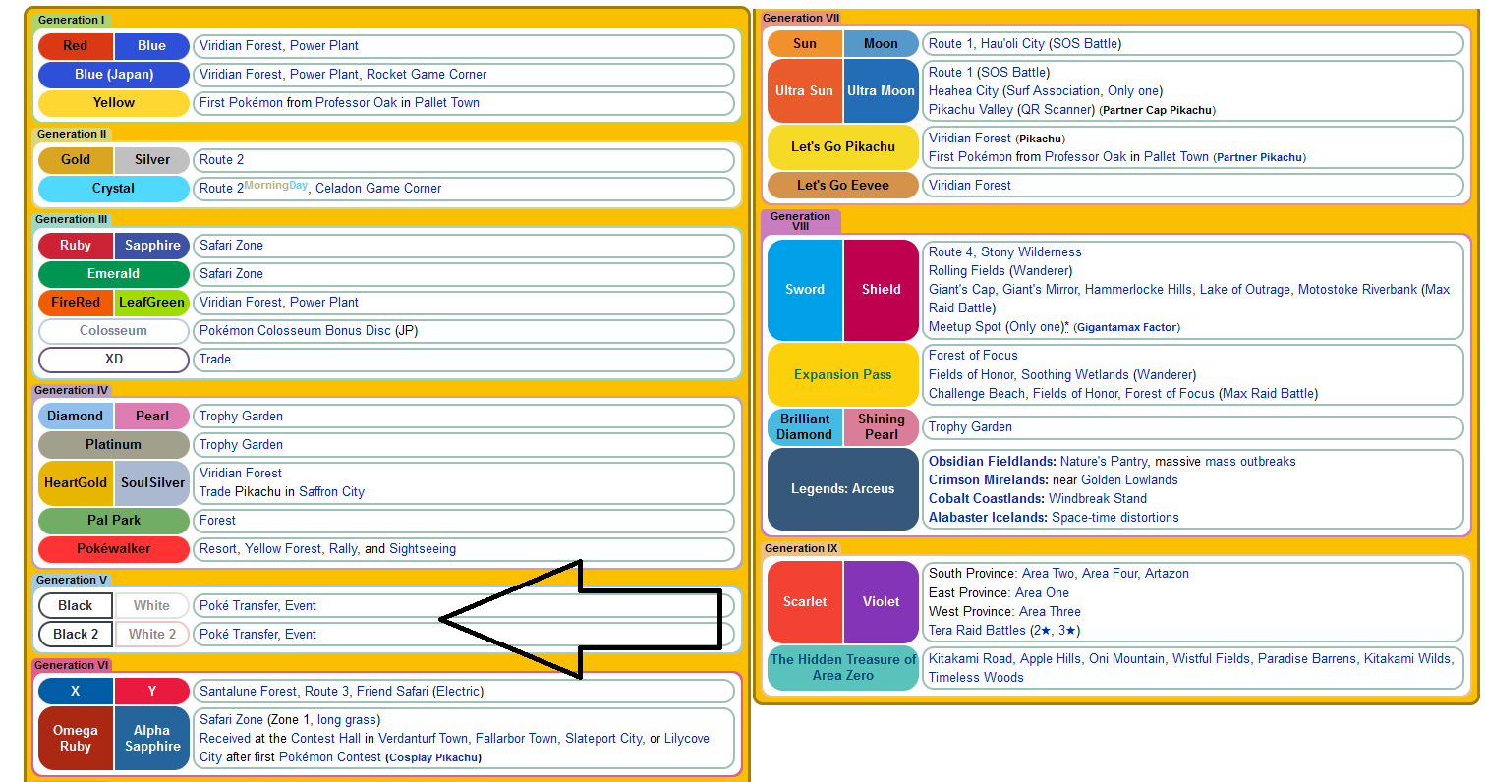Open the Blue (Japan) version label

(114, 75)
